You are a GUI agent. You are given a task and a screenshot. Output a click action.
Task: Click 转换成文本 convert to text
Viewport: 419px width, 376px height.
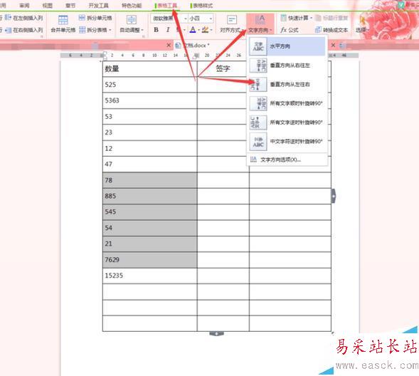[332, 30]
